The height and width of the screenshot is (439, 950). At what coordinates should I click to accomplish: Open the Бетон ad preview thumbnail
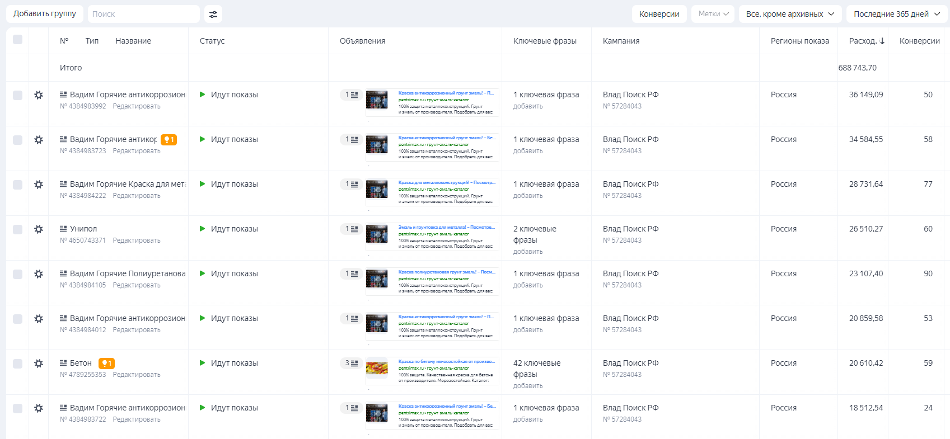(x=377, y=368)
